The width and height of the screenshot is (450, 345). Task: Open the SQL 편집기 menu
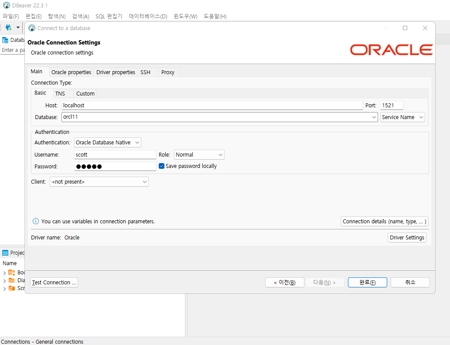(109, 17)
